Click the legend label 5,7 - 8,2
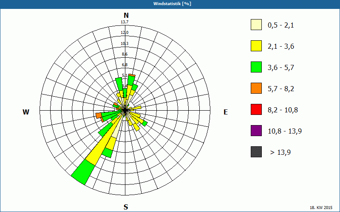340x212 pixels. click(281, 89)
